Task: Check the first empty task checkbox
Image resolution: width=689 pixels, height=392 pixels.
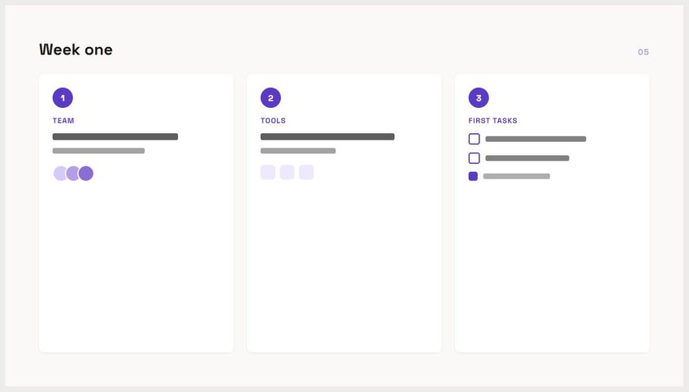Action: [474, 139]
